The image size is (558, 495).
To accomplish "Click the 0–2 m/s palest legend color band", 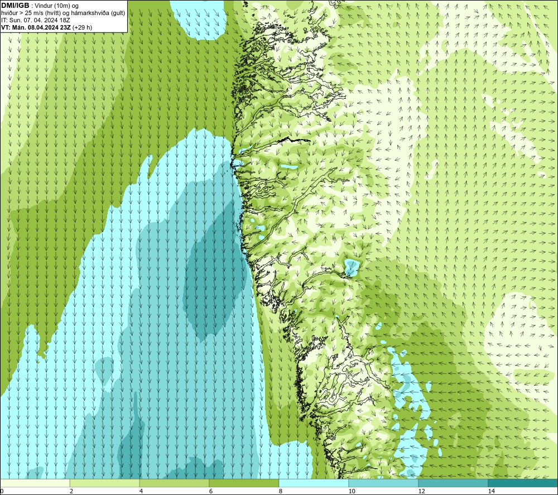I will point(35,483).
